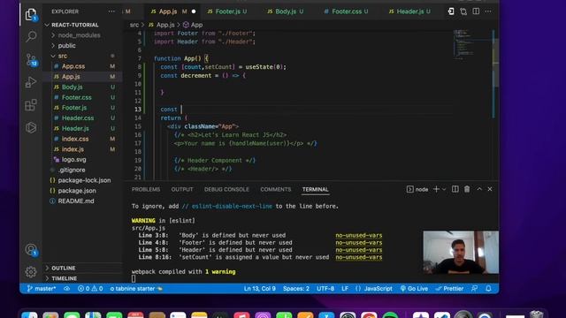The width and height of the screenshot is (566, 318).
Task: Add a new terminal with plus icon
Action: [436, 189]
